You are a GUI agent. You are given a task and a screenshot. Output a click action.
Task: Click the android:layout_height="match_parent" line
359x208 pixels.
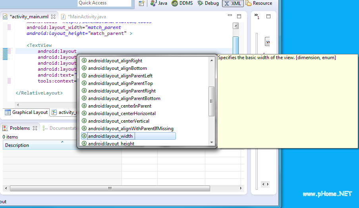(x=79, y=33)
